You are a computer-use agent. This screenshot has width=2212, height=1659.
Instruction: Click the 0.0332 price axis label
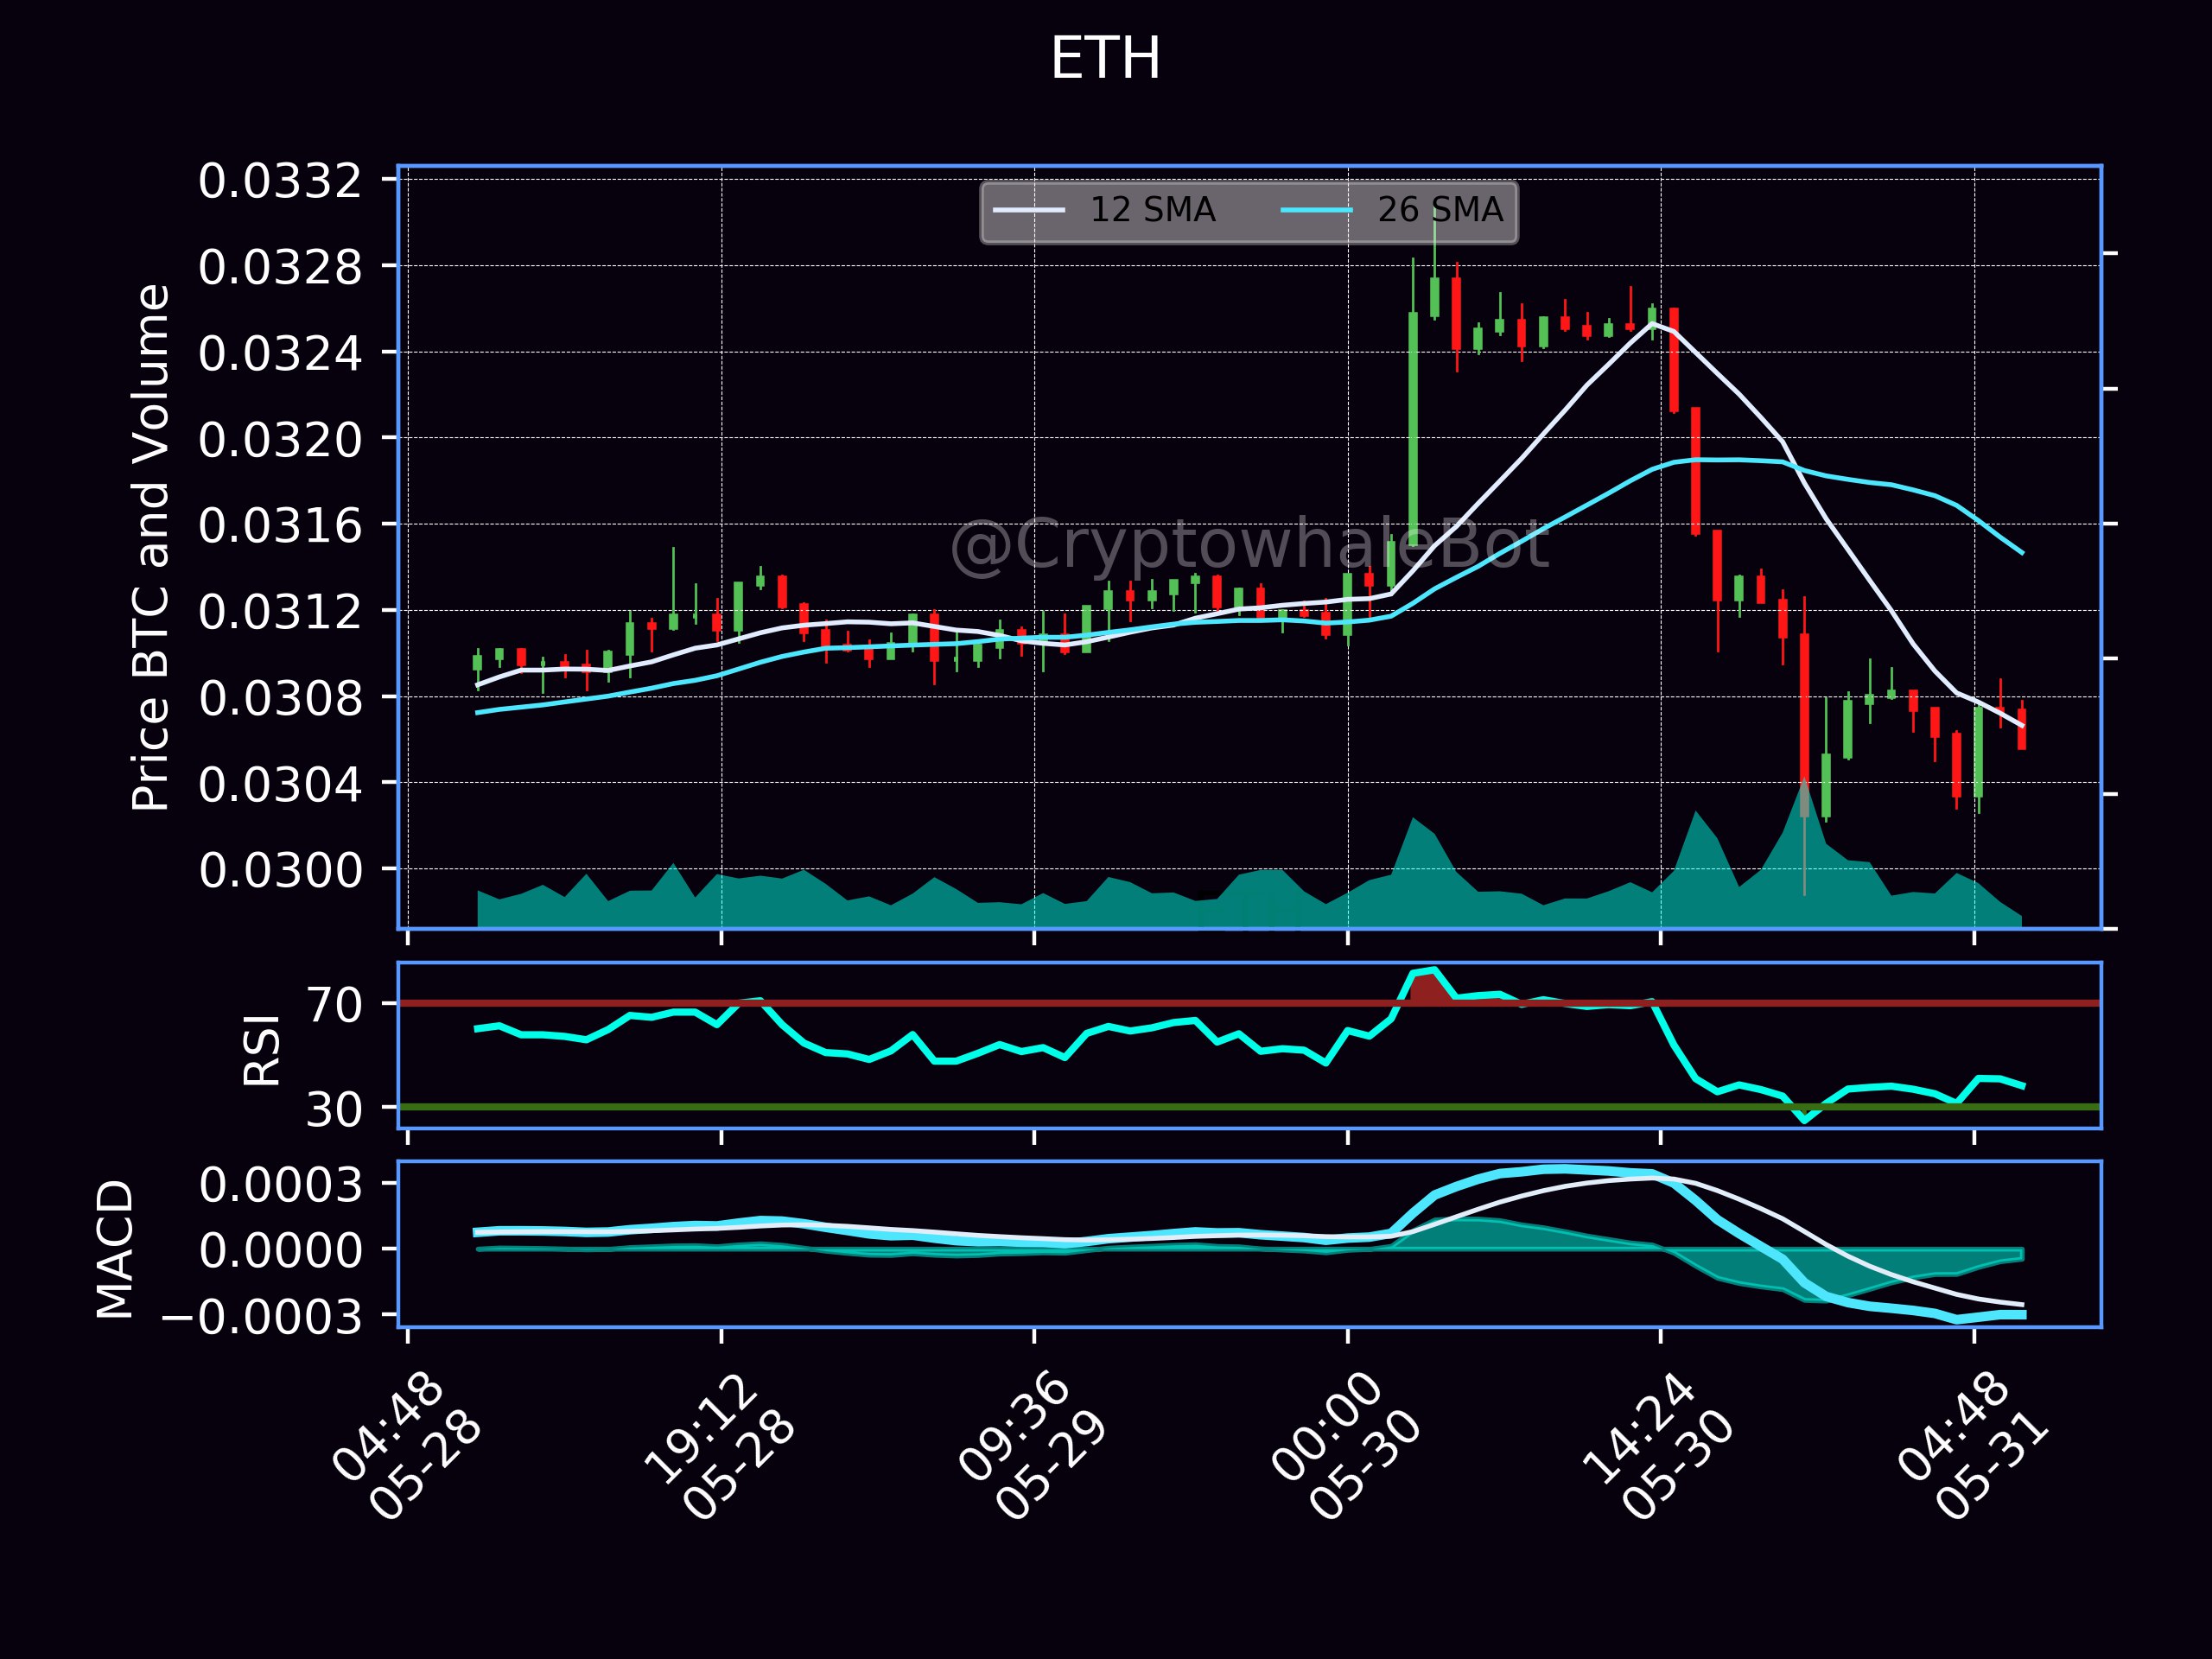pyautogui.click(x=280, y=182)
